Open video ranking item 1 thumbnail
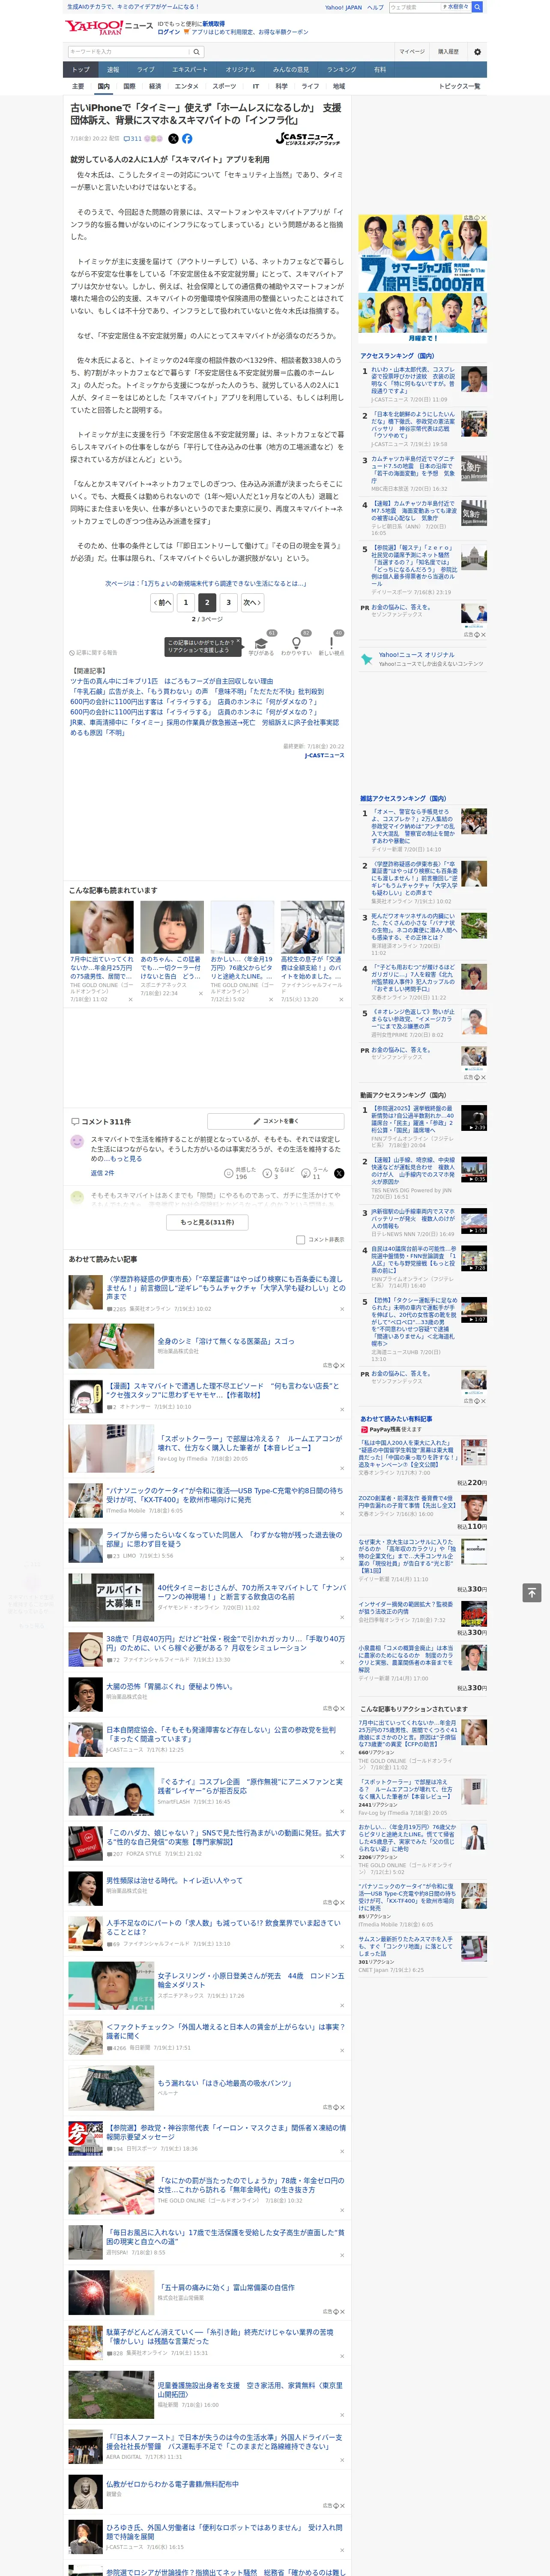This screenshot has height=2576, width=550. 473,1117
